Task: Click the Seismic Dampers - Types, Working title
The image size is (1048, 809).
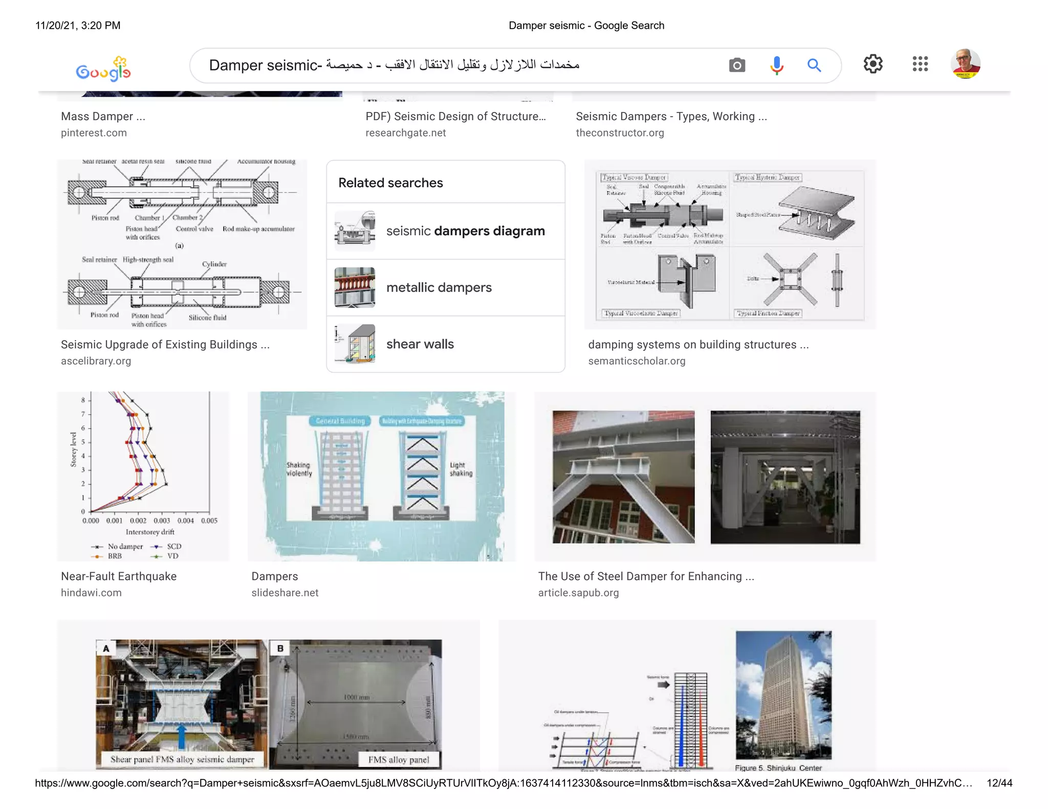Action: click(671, 117)
